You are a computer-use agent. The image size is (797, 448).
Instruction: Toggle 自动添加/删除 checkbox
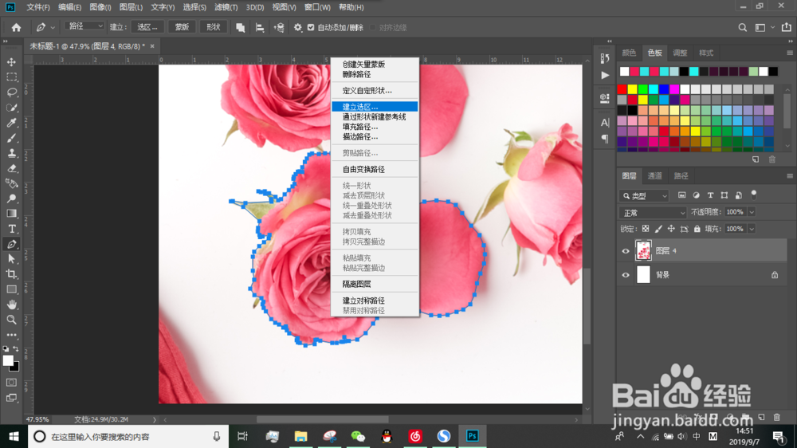coord(311,27)
